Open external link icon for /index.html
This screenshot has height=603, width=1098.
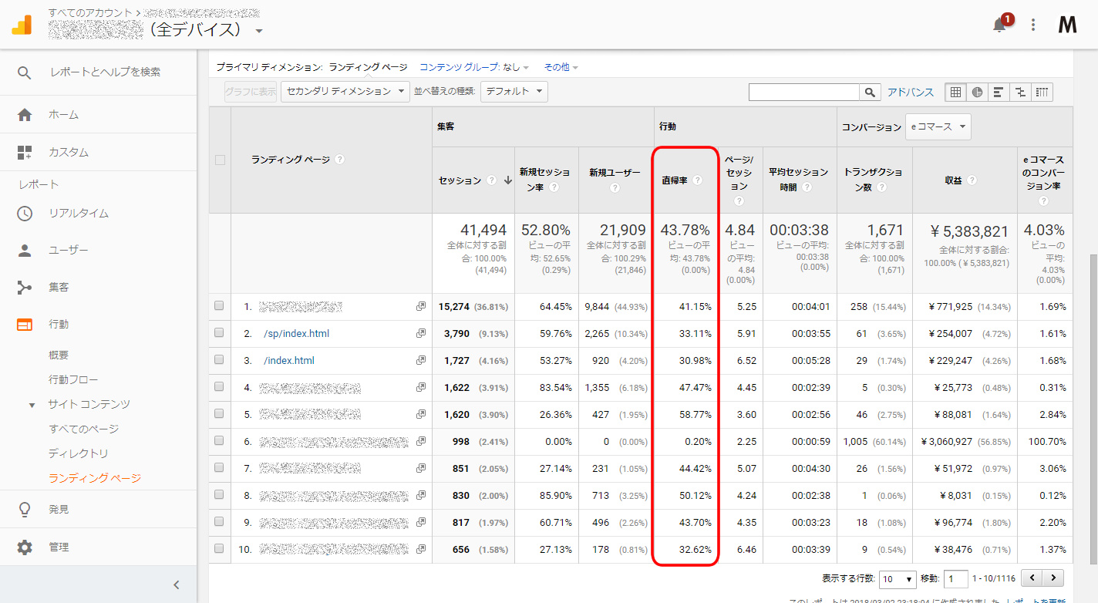point(421,360)
